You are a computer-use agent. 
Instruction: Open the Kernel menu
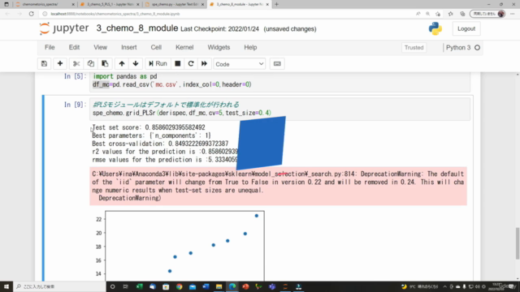(x=184, y=47)
